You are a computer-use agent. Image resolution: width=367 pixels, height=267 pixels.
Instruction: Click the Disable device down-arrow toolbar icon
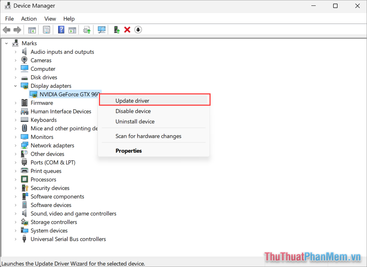point(138,29)
